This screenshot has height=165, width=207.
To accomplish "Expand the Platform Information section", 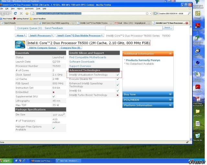I will (x=148, y=105).
